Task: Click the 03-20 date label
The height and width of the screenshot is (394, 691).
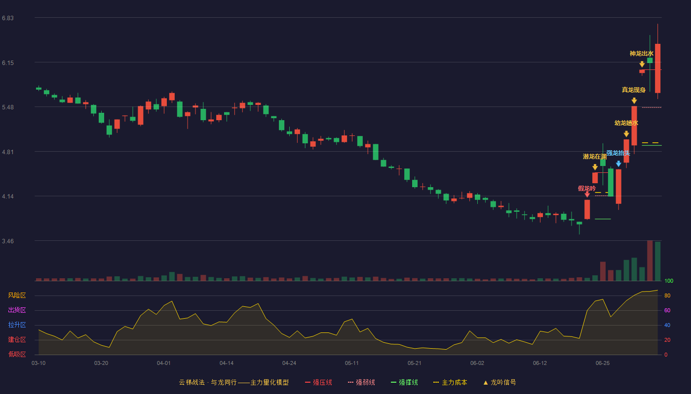Action: point(101,363)
